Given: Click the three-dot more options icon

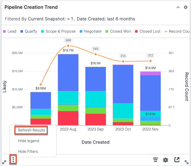Looking at the screenshot, I should 13,160.
